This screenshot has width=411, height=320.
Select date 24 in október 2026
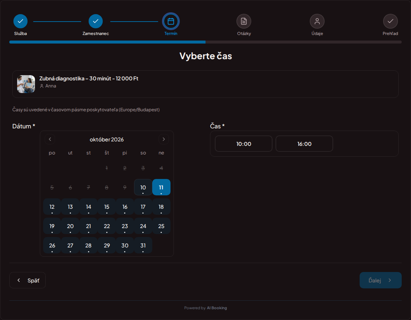(x=143, y=226)
